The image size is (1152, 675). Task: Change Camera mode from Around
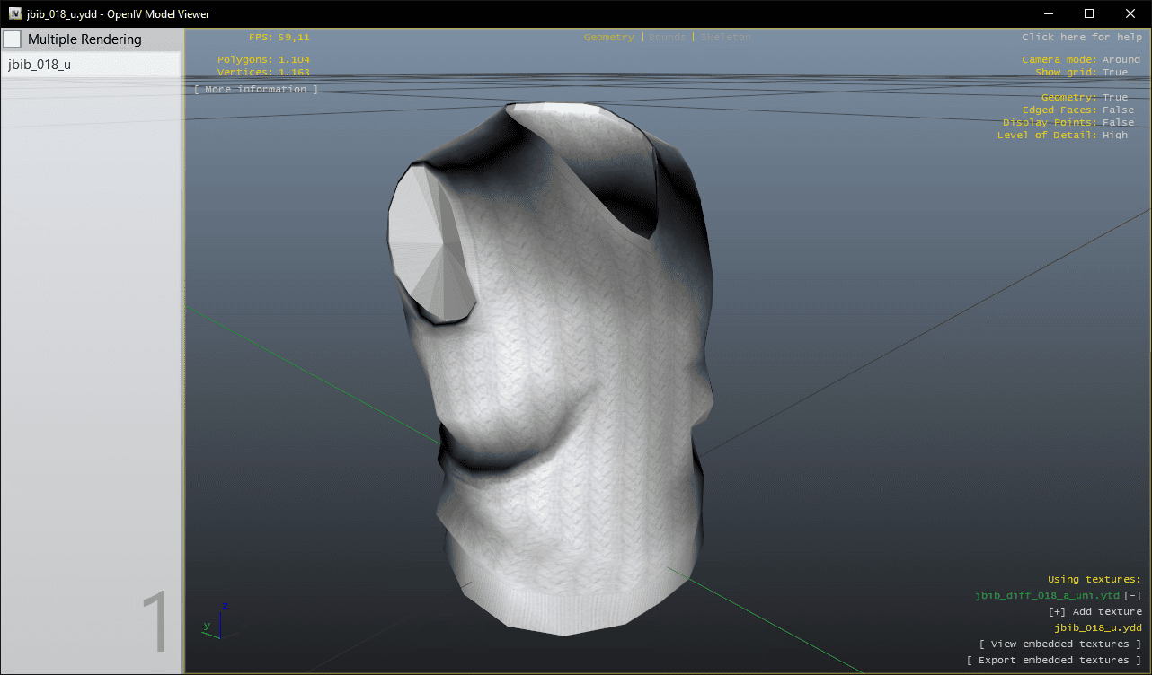(1121, 60)
